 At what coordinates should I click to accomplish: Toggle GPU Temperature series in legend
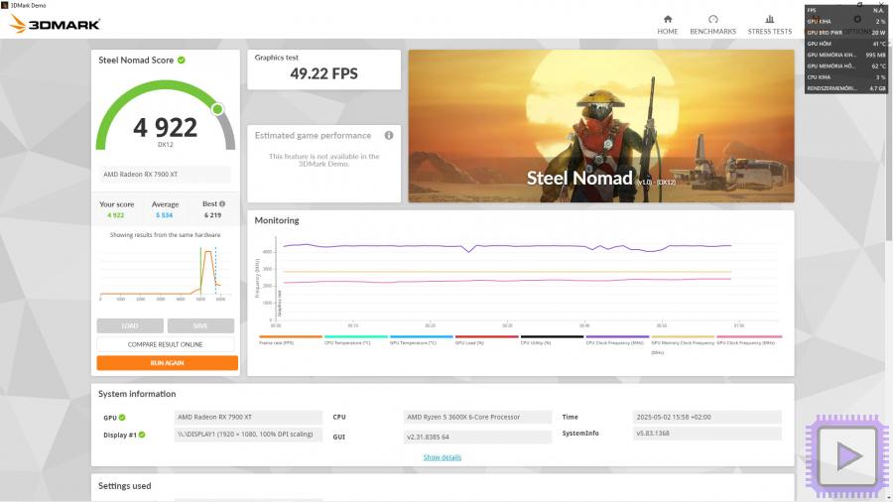(422, 339)
